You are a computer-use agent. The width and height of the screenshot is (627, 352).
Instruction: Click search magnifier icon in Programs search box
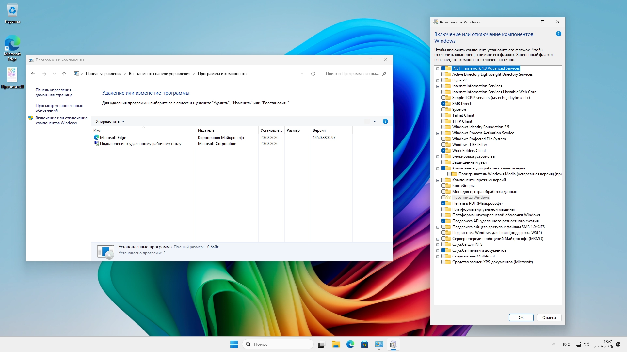click(x=384, y=74)
